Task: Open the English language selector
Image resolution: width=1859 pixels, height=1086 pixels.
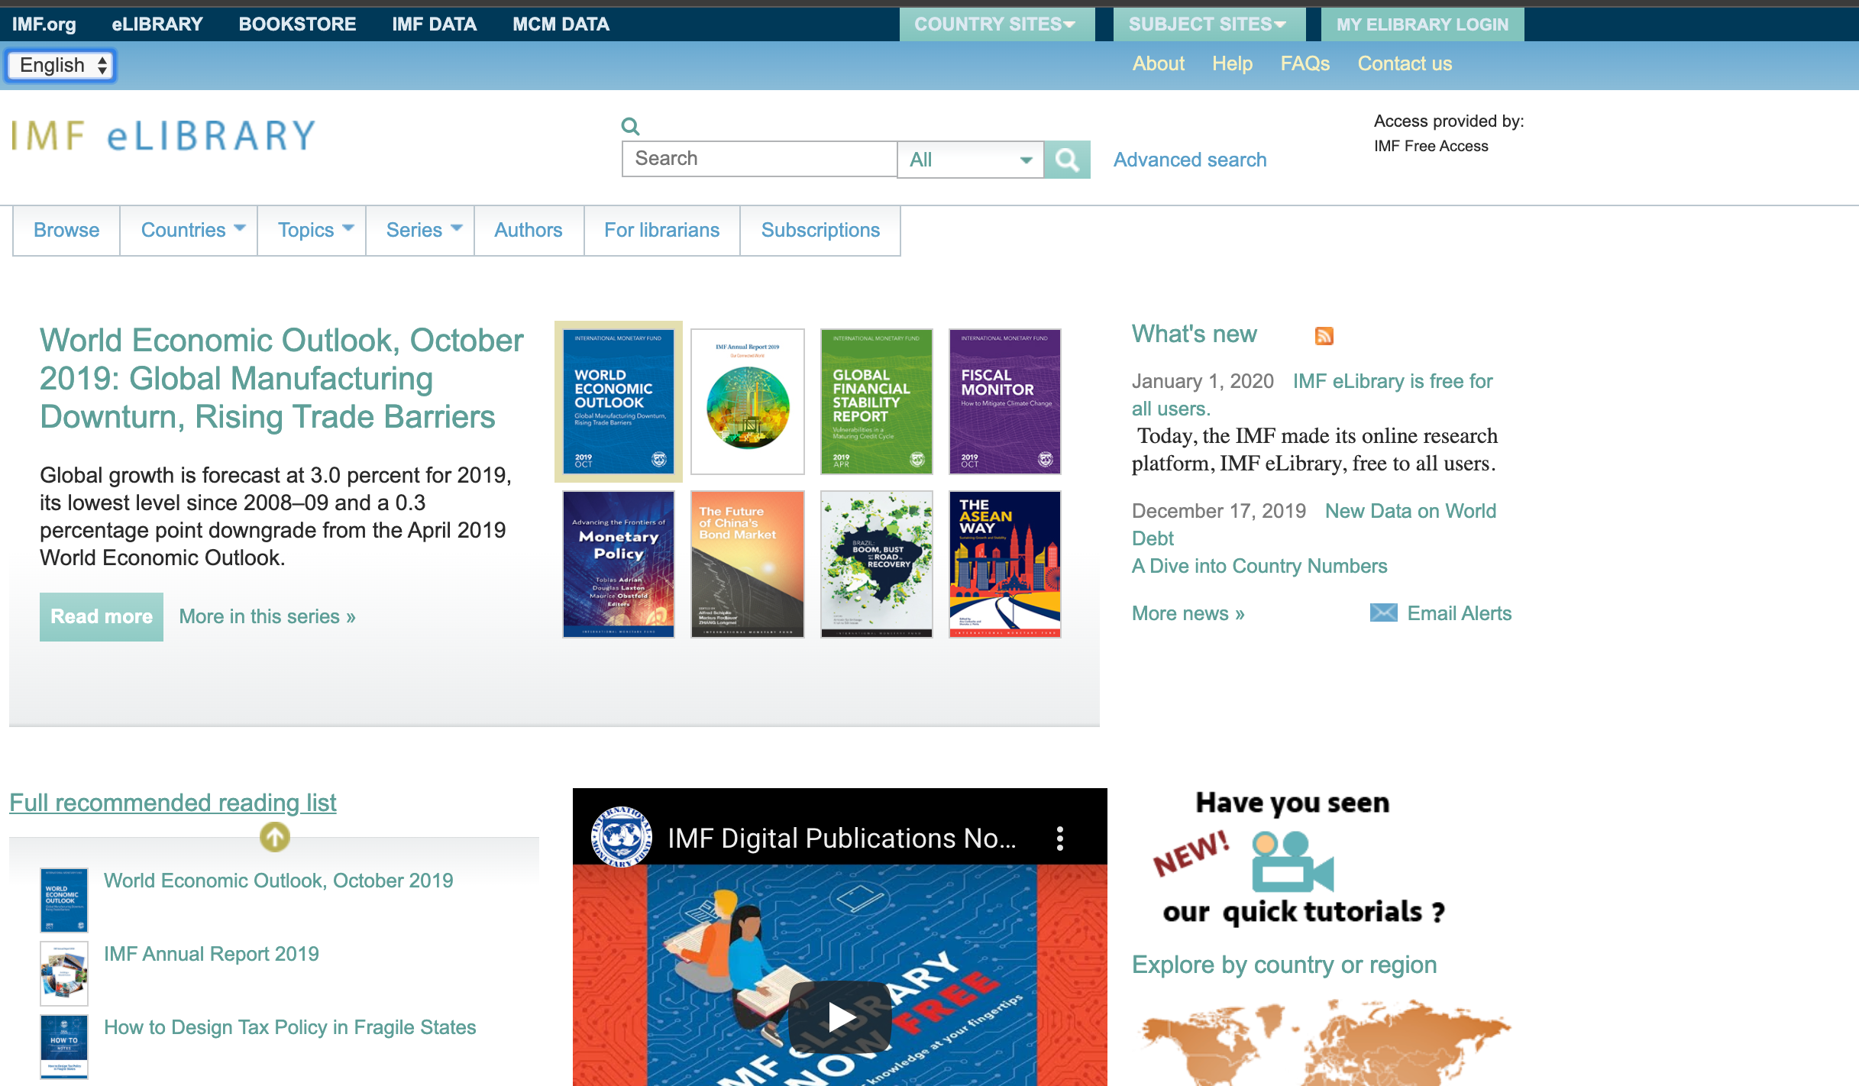Action: (x=61, y=66)
